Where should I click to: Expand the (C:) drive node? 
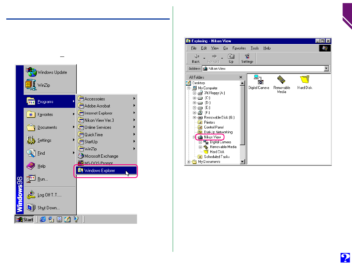(x=194, y=98)
